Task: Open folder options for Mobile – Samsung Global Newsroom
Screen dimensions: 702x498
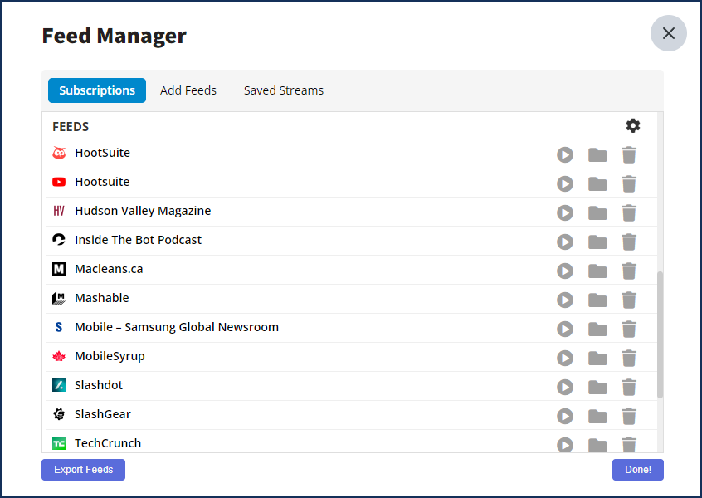Action: (597, 330)
